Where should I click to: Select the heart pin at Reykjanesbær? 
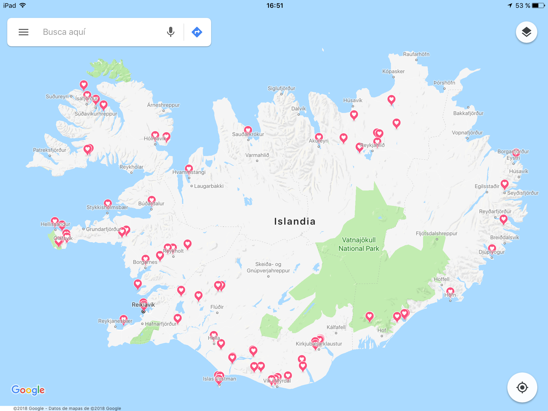pyautogui.click(x=124, y=319)
